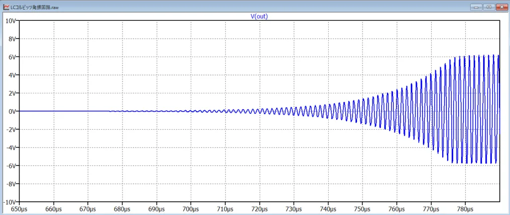Click the 720µs time axis label
The height and width of the screenshot is (215, 510).
[259, 209]
